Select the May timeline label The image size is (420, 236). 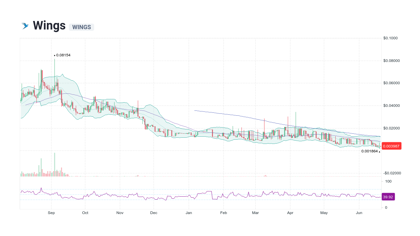click(x=324, y=213)
